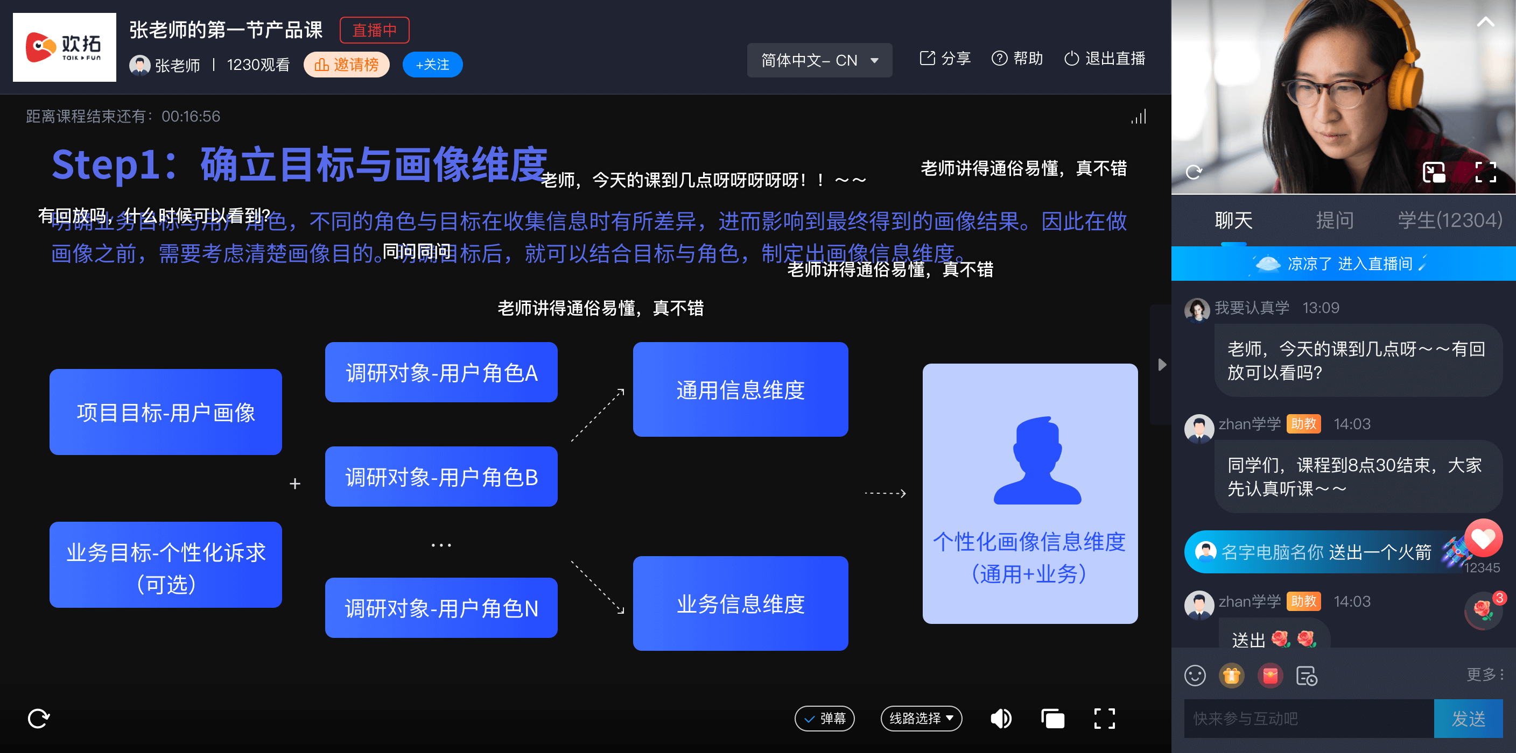Open zhan学学's avatar on the 8点30 message

1198,428
